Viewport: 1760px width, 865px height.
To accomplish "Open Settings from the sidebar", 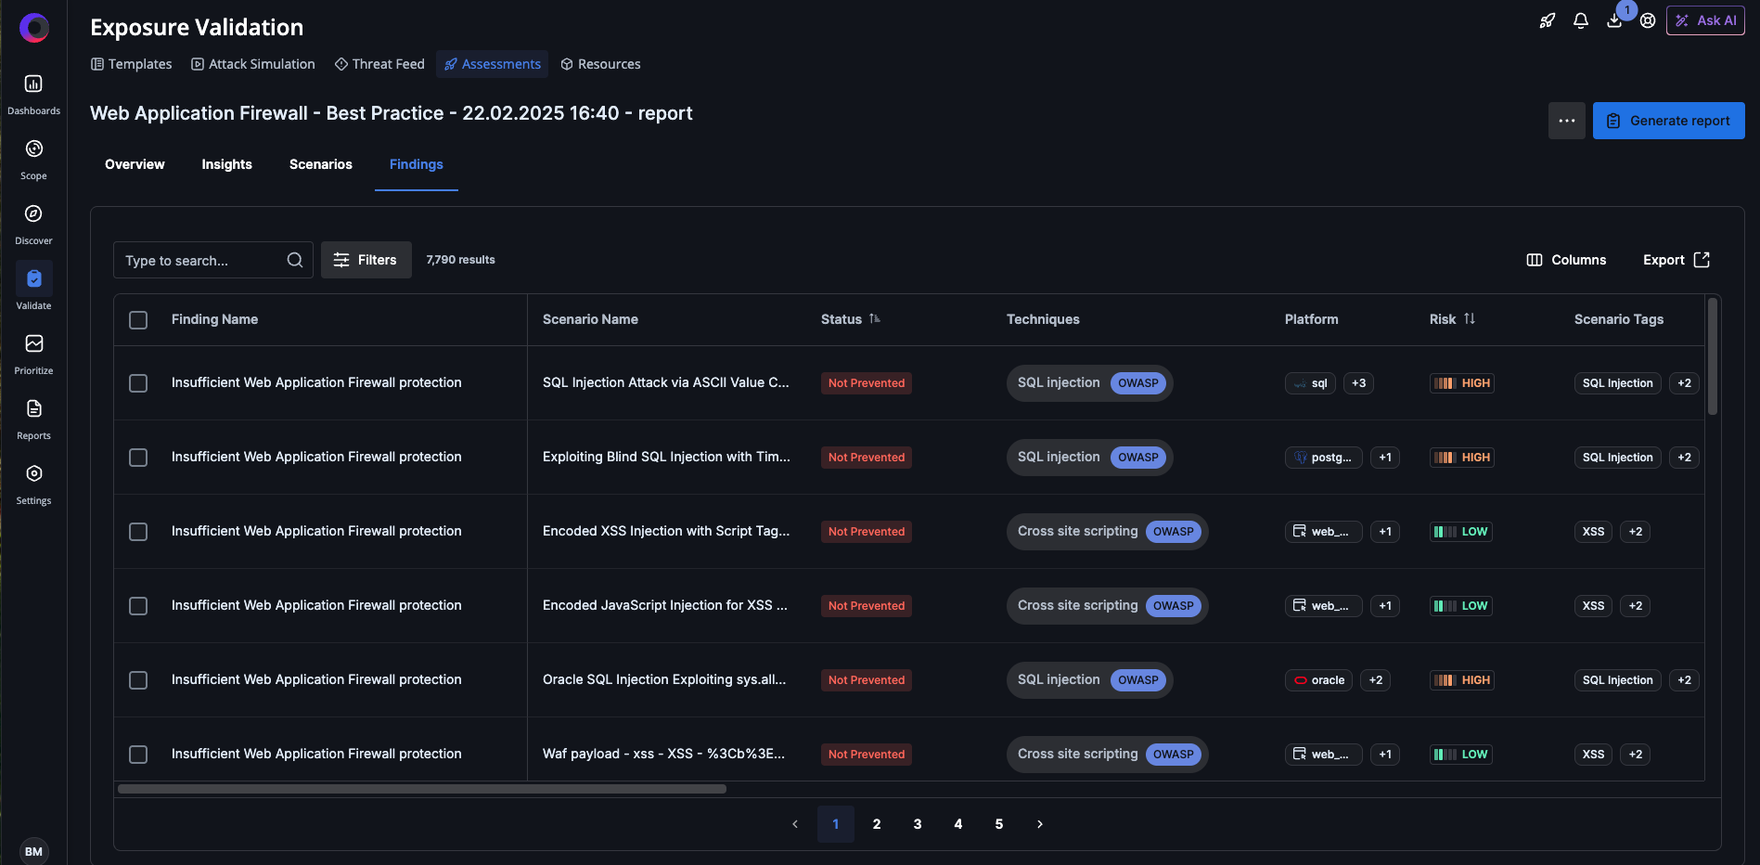I will tap(33, 481).
